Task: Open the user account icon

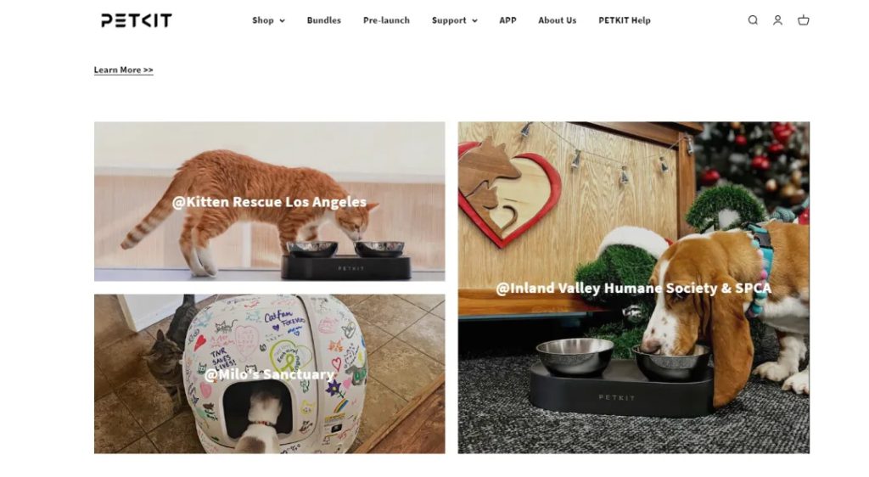Action: pos(777,20)
